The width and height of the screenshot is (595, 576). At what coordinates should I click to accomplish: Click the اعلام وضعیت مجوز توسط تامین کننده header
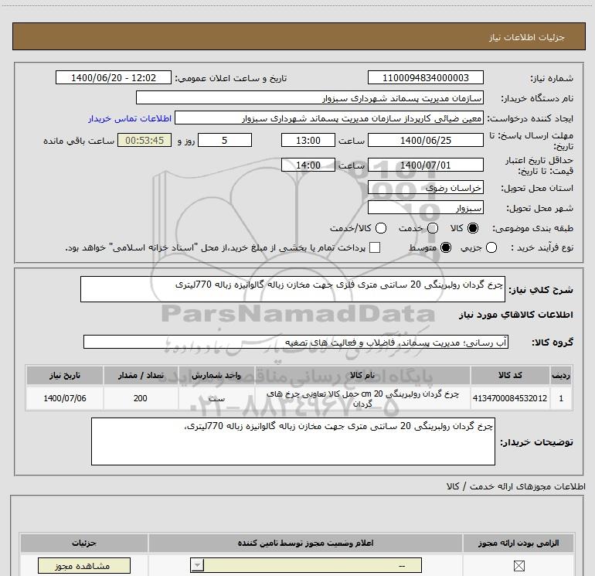coord(305,543)
